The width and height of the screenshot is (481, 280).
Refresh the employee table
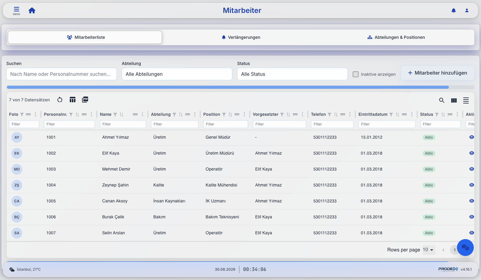(60, 100)
